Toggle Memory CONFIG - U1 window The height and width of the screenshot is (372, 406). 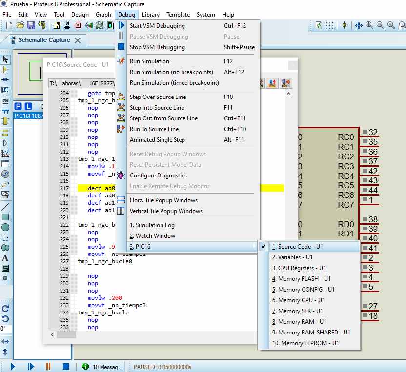tap(309, 290)
